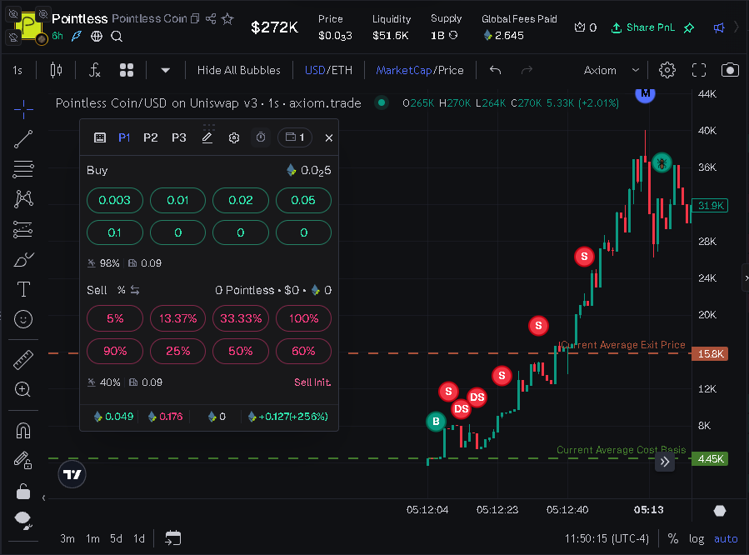Expand the toolbar dropdown arrow
This screenshot has height=555, width=749.
click(x=165, y=71)
